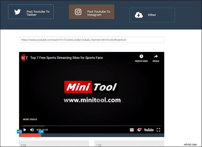Focus the 1:00 end time field

(x=129, y=144)
